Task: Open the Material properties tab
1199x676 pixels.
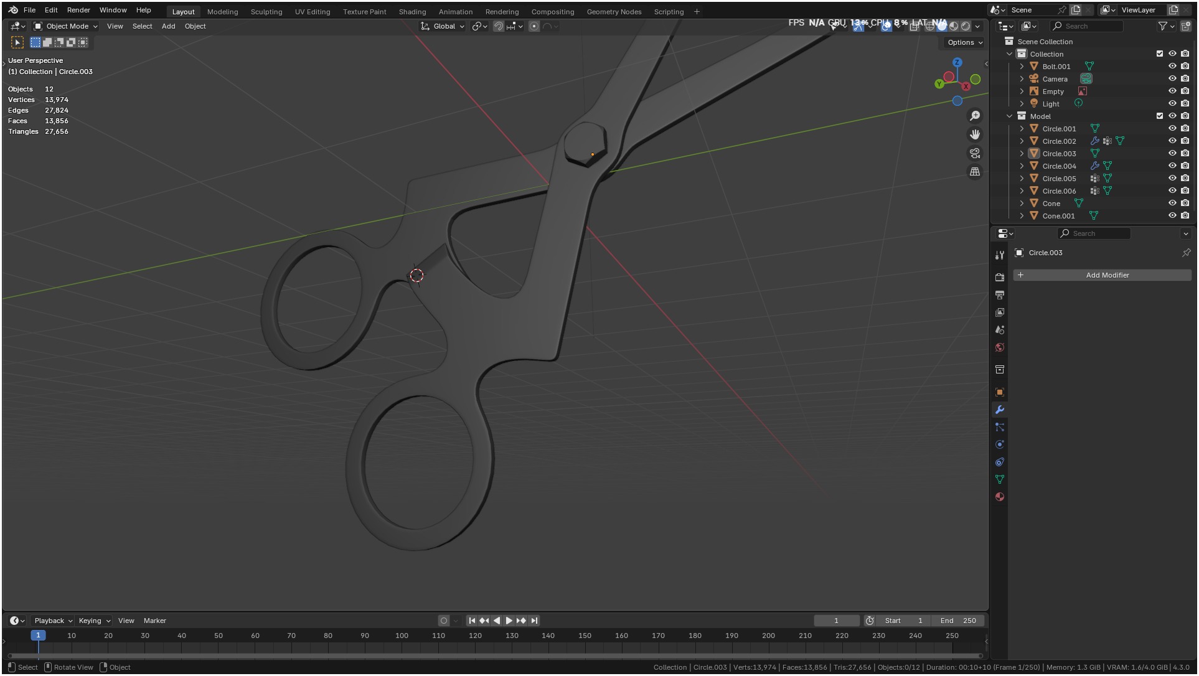Action: click(1000, 497)
